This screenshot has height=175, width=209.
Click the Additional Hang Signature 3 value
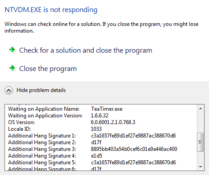pos(134,149)
